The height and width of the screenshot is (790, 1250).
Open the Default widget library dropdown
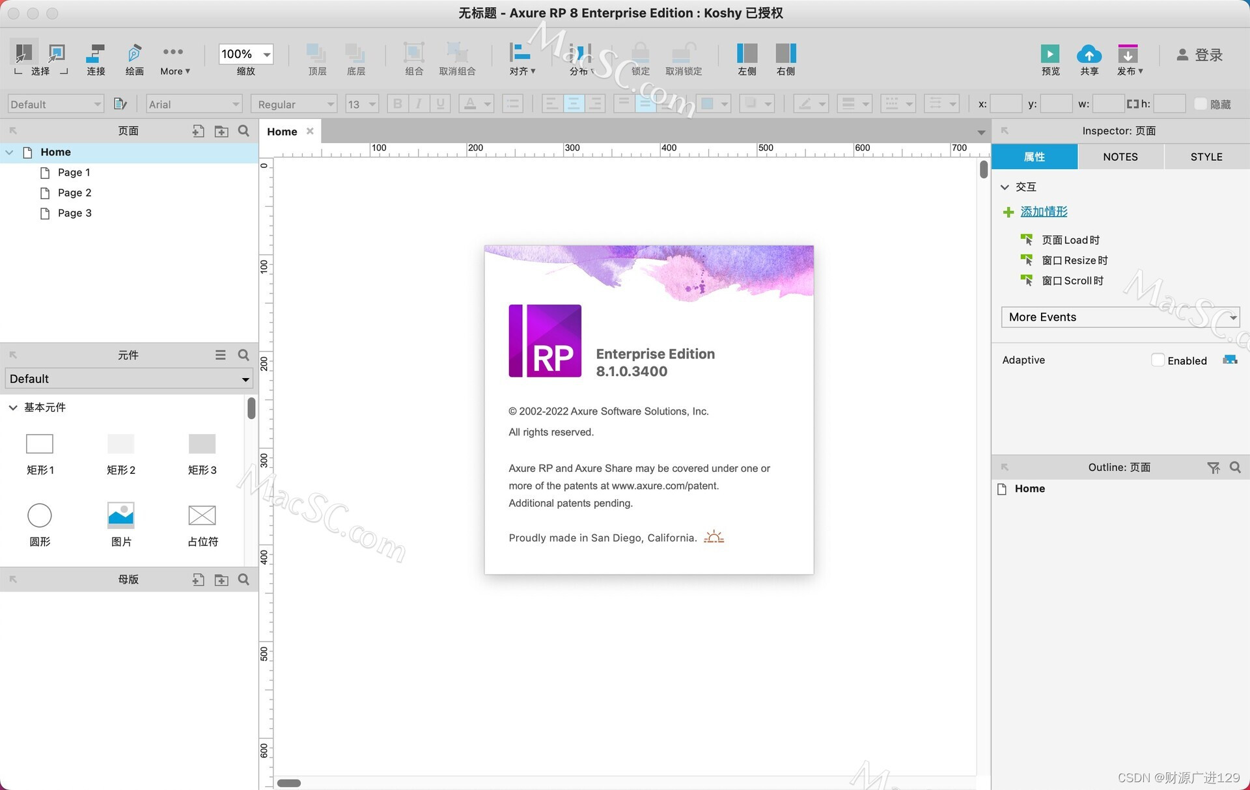point(129,379)
